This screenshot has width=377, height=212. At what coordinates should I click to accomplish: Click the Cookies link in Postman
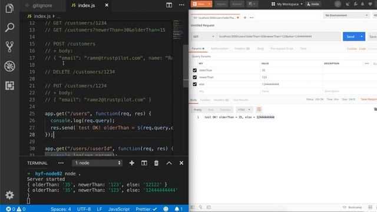pyautogui.click(x=352, y=48)
